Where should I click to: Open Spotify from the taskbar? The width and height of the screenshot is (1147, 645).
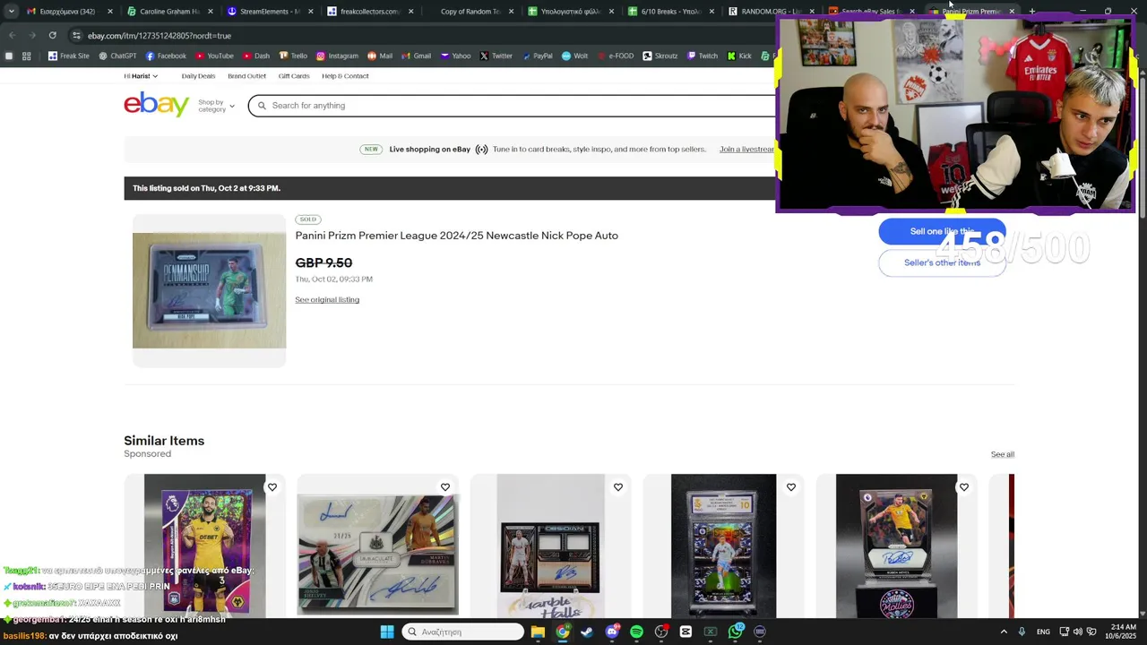click(x=636, y=632)
